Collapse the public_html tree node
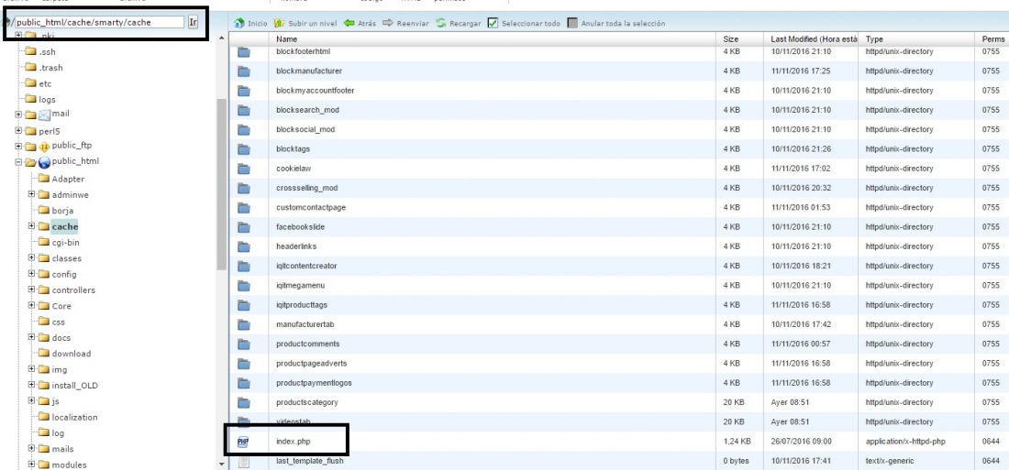The image size is (1009, 470). tap(18, 163)
